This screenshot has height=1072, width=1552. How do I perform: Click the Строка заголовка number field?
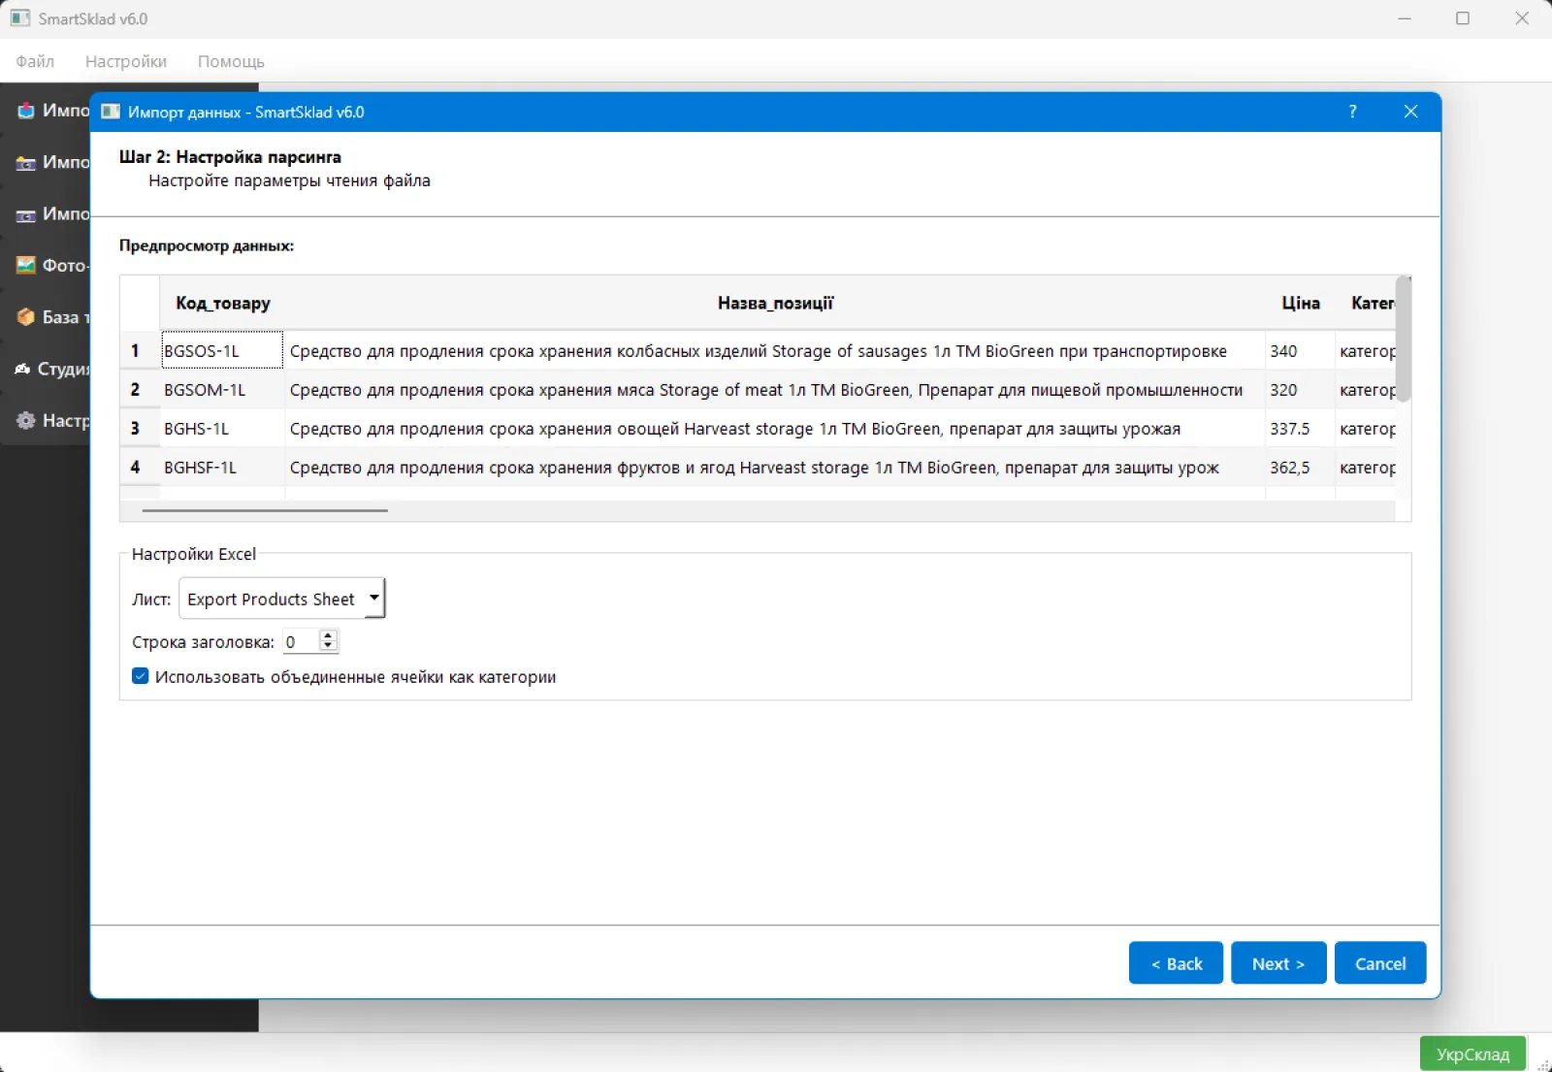coord(301,641)
